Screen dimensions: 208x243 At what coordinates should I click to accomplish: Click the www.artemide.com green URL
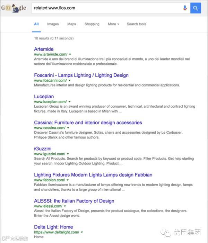point(51,54)
